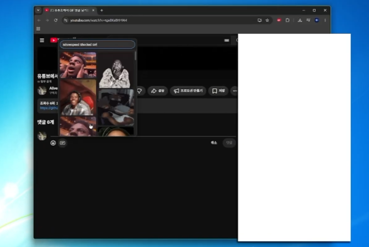This screenshot has height=247, width=369.
Task: Open the emoji picker under the comment box
Action: click(x=53, y=143)
